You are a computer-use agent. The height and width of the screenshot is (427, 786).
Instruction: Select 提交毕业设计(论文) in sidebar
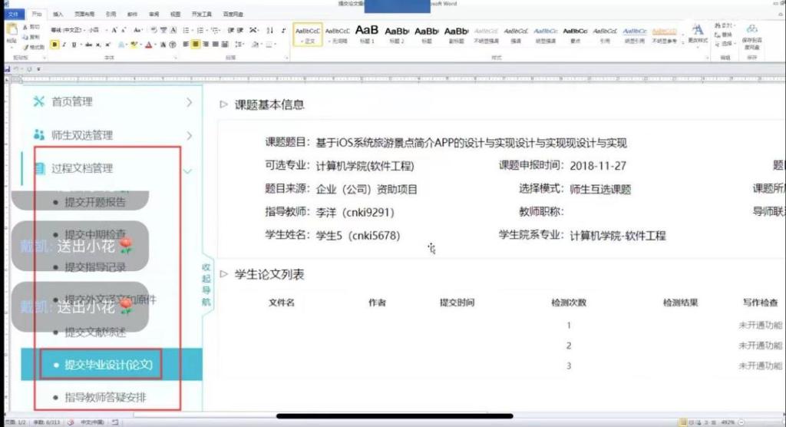tap(109, 364)
